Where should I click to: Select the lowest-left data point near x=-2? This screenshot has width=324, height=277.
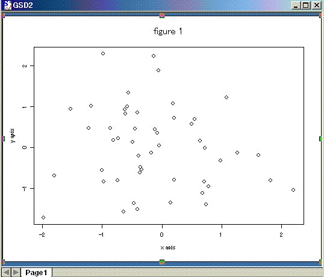tap(43, 218)
